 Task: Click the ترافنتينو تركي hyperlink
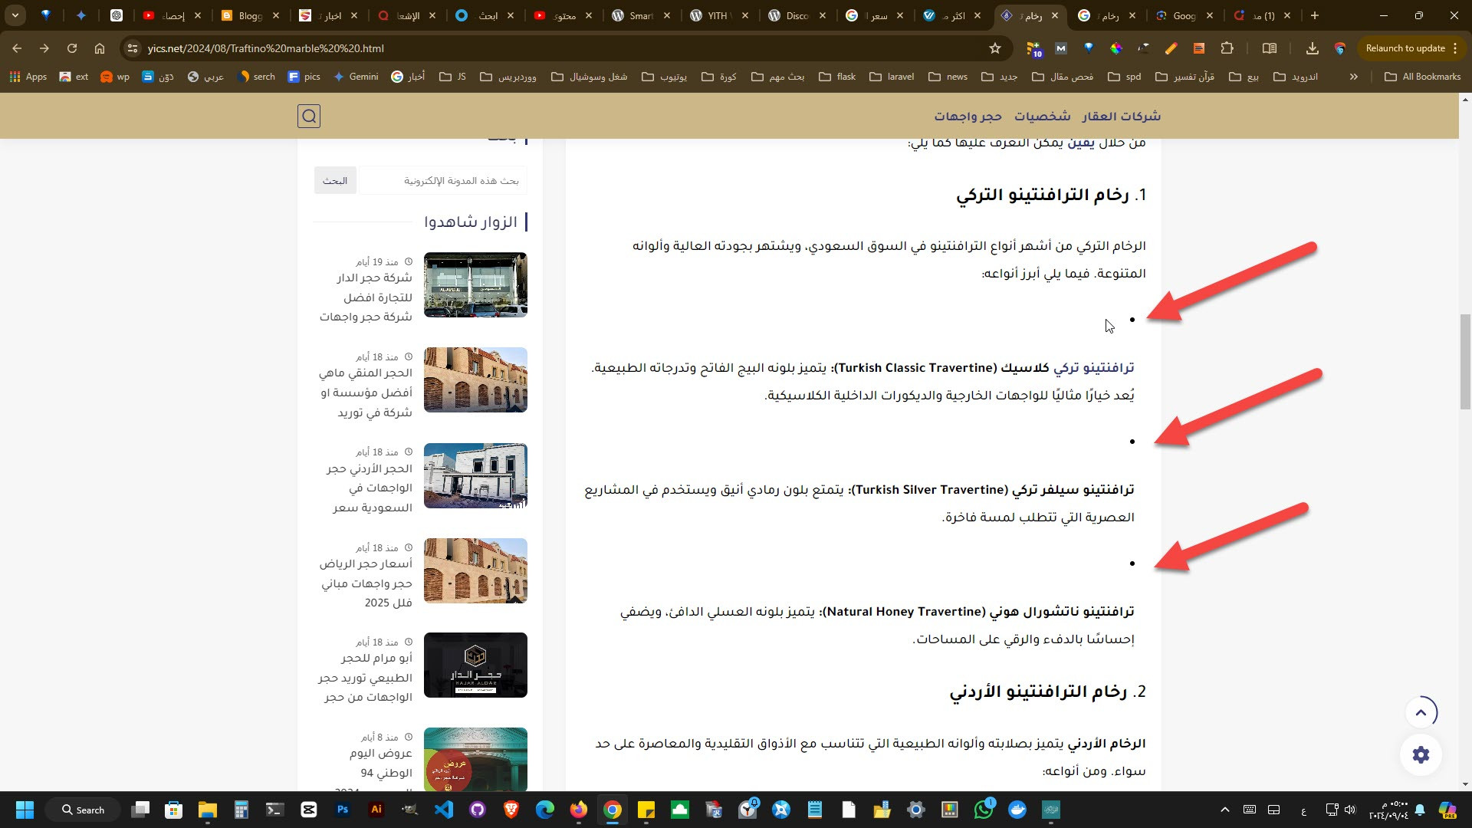[1093, 368]
